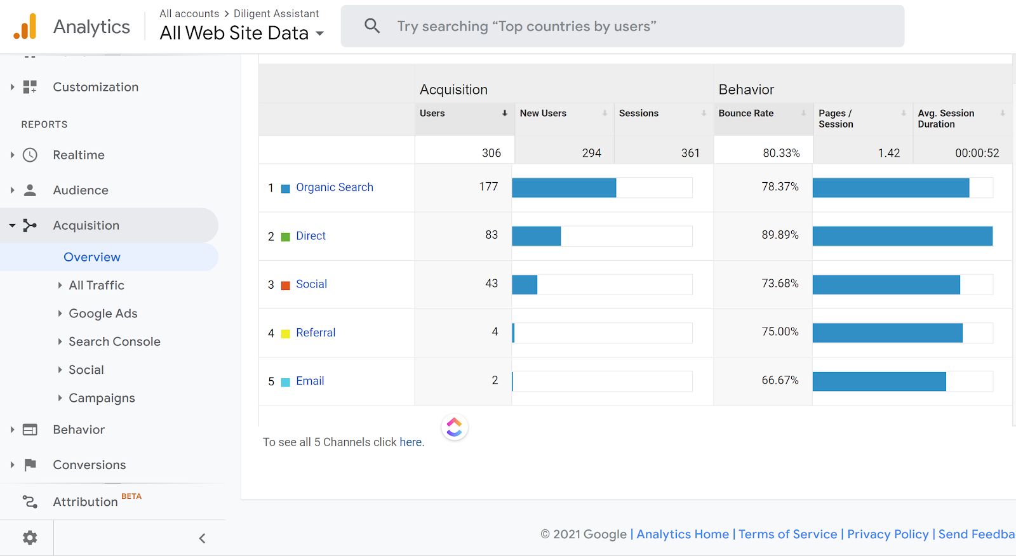Image resolution: width=1016 pixels, height=556 pixels.
Task: Click the Customization dashboard icon
Action: point(30,87)
